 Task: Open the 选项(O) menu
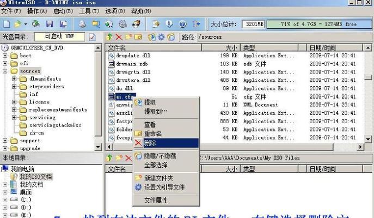pyautogui.click(x=115, y=11)
